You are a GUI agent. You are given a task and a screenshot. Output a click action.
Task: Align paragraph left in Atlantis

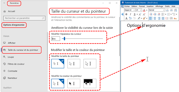(151, 18)
